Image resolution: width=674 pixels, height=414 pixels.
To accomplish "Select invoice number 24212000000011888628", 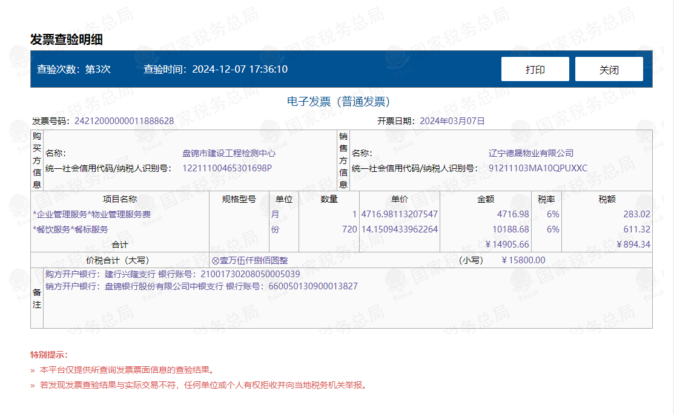I will [124, 121].
